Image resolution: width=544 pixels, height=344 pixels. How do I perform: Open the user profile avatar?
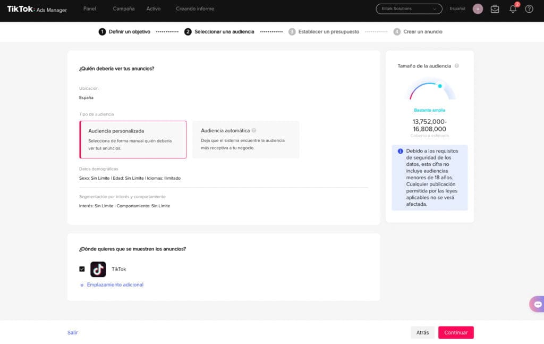pos(478,9)
